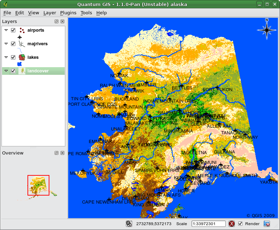Click the Quantum GIS app icon in title bar

tap(5, 4)
